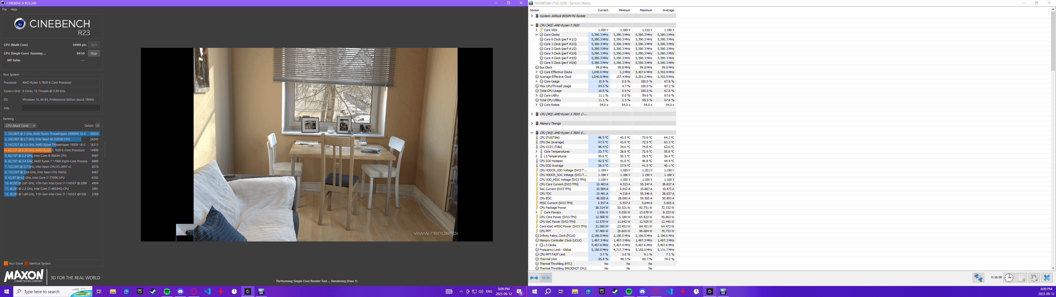Click the blue X close sensors icon
The height and width of the screenshot is (297, 1056).
(x=1047, y=278)
